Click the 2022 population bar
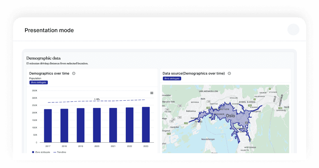 point(130,125)
